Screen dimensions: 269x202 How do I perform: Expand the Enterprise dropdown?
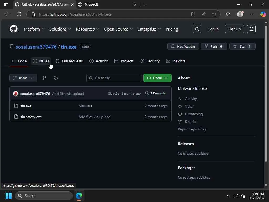pos(149,29)
